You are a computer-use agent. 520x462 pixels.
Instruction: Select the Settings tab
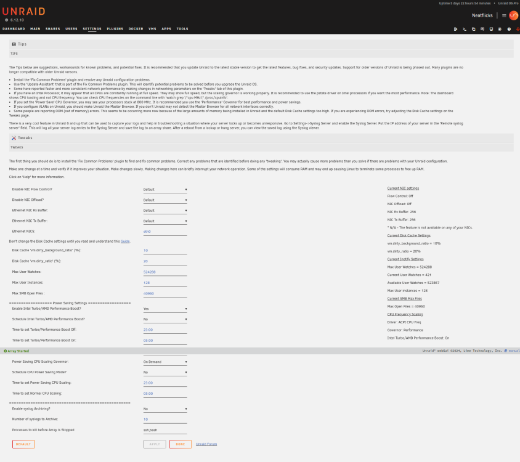pos(92,29)
